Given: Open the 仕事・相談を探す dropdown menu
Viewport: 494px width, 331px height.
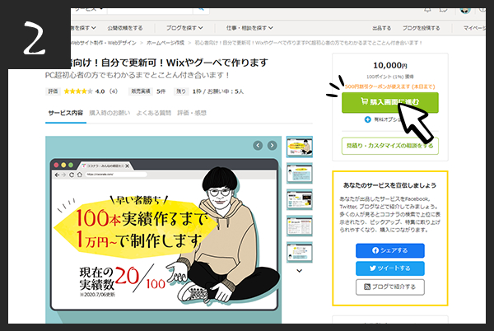Looking at the screenshot, I should [x=249, y=28].
